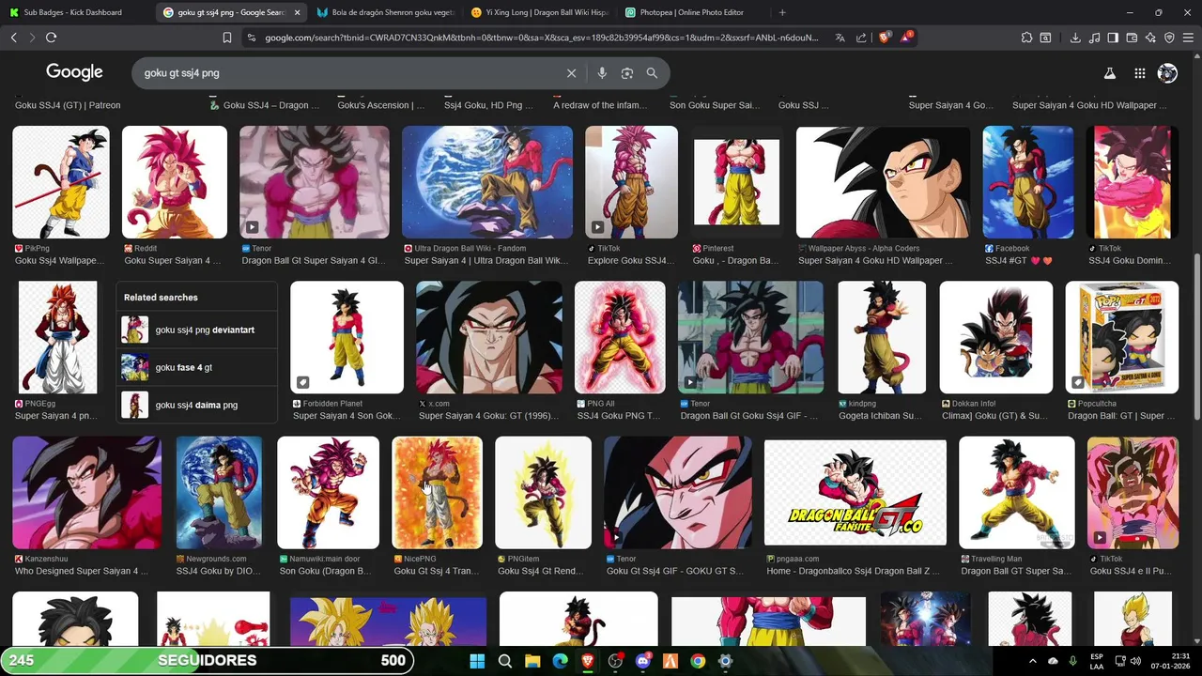Open Discord from the taskbar
This screenshot has width=1202, height=676.
click(642, 661)
